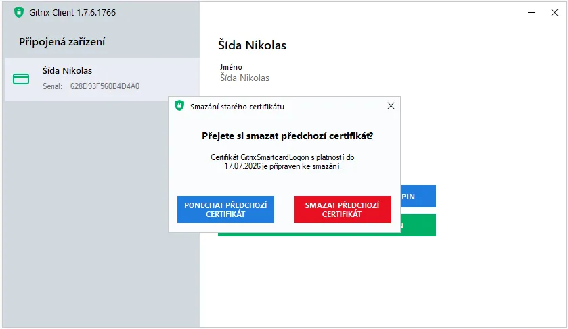Image resolution: width=568 pixels, height=329 pixels.
Task: Click the serial number 628D93F560B4D4A0
Action: pyautogui.click(x=105, y=86)
